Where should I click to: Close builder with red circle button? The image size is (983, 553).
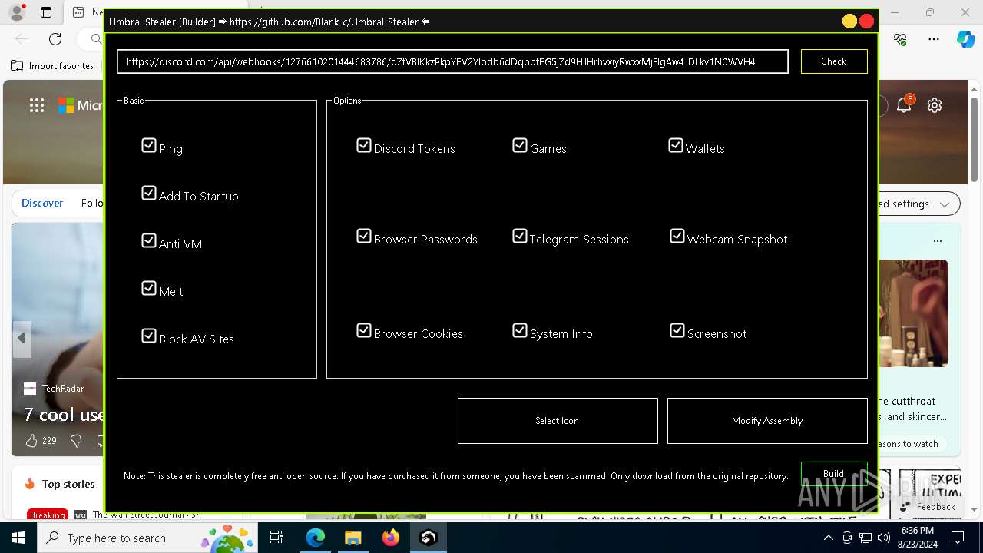(867, 22)
